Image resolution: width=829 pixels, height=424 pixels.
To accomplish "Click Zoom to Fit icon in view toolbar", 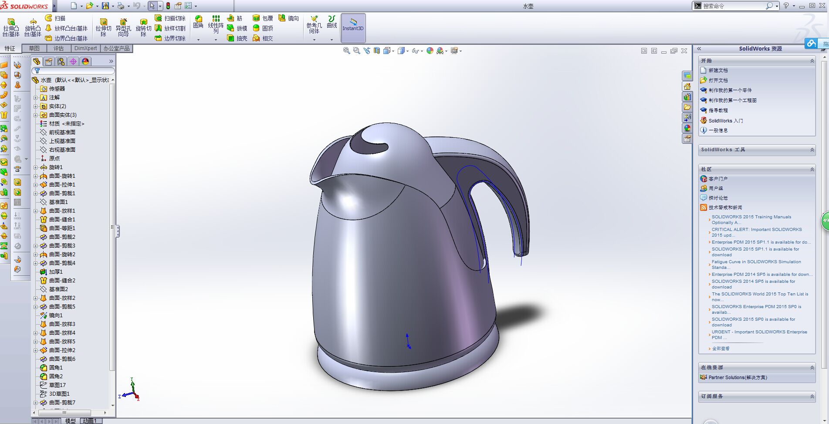I will click(x=346, y=51).
